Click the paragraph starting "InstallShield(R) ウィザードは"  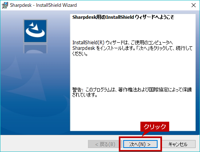point(132,48)
